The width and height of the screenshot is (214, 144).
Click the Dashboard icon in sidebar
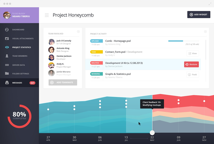point(7,30)
